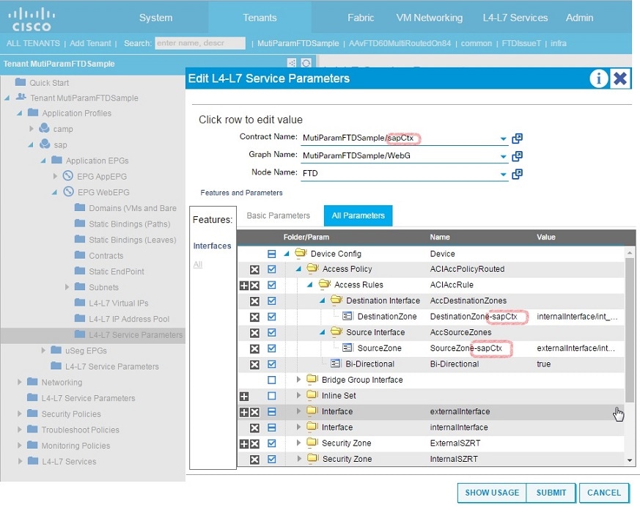This screenshot has height=508, width=640.
Task: Open the dialog info help icon
Action: coord(598,78)
